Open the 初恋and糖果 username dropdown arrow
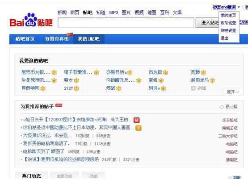Screen dimensions: 248x179 (x=239, y=7)
